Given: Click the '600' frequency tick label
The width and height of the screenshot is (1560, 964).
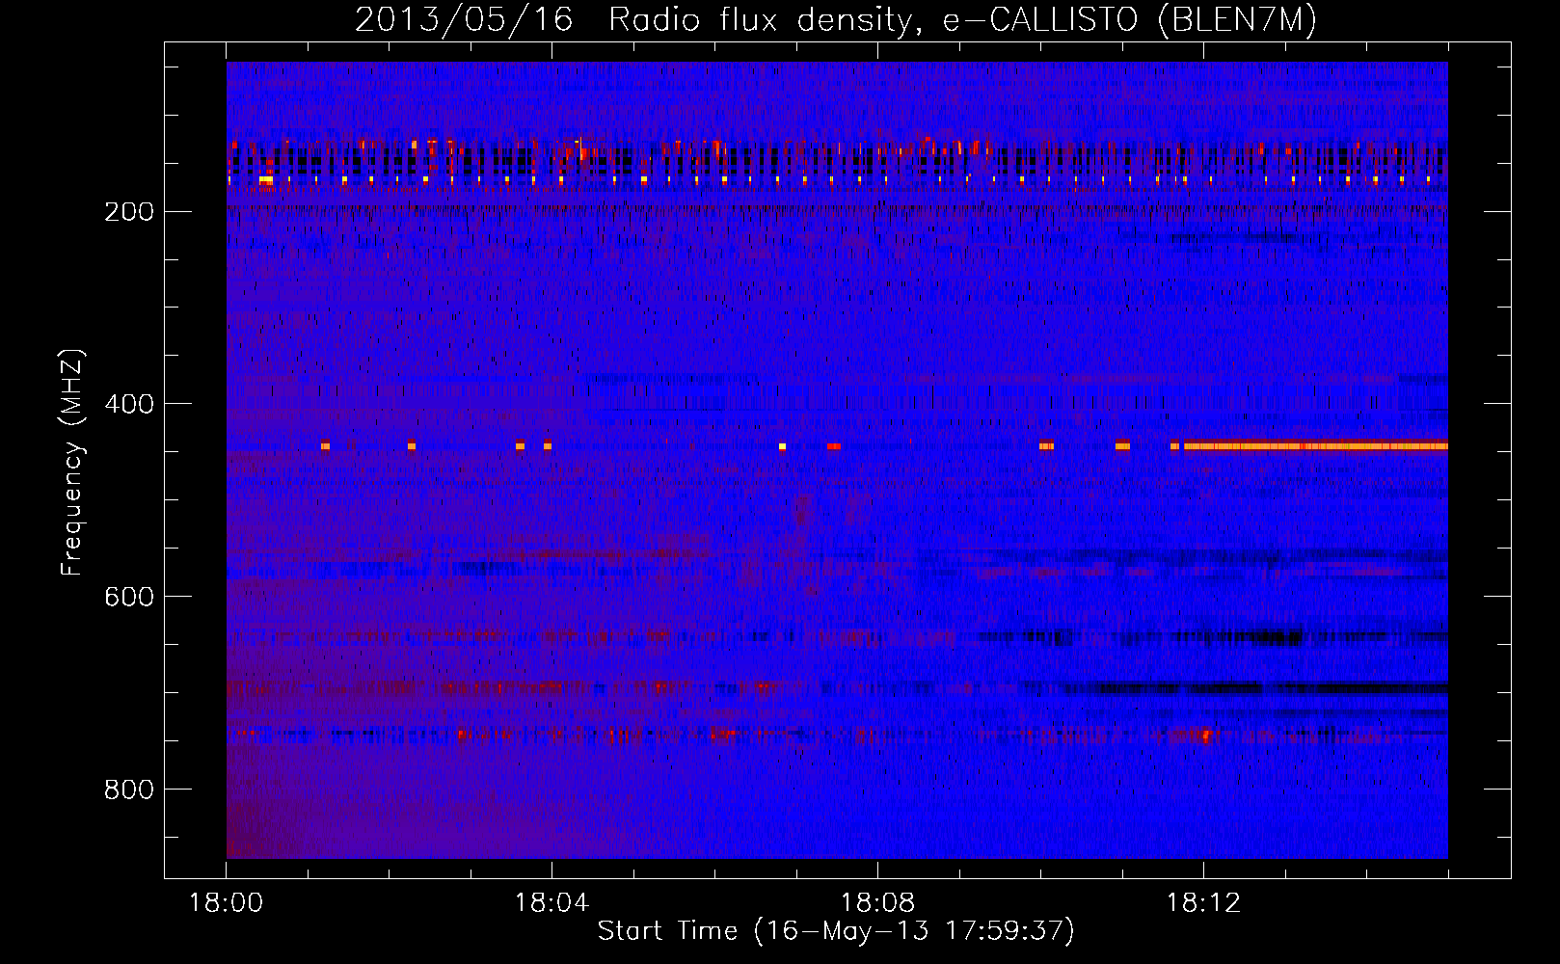Looking at the screenshot, I should click(128, 597).
